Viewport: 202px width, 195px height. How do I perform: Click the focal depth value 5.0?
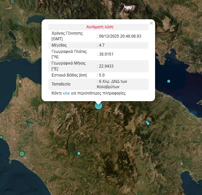pyautogui.click(x=102, y=75)
